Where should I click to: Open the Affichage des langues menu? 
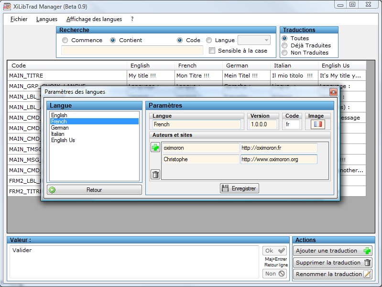[94, 19]
